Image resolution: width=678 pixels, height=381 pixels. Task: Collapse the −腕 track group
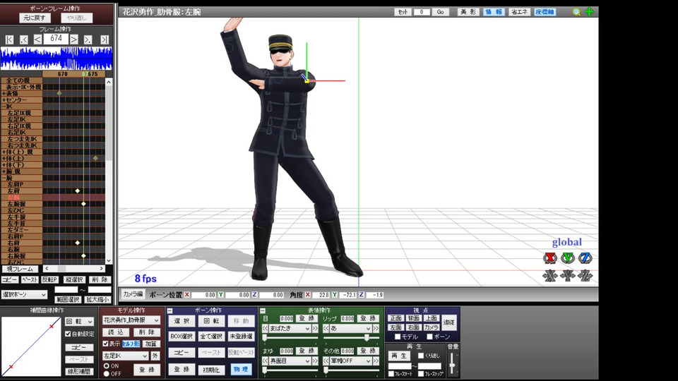coord(4,178)
